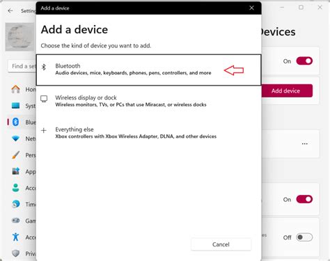Open Personalization paintbrush sidebar icon
This screenshot has height=261, width=330.
[x=15, y=155]
